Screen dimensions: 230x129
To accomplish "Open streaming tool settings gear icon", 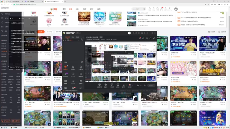I will tap(145, 85).
